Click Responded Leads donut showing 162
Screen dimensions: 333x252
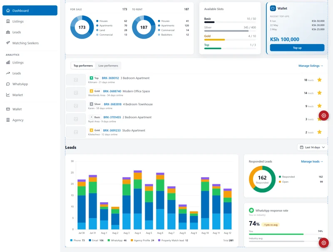pos(262,179)
